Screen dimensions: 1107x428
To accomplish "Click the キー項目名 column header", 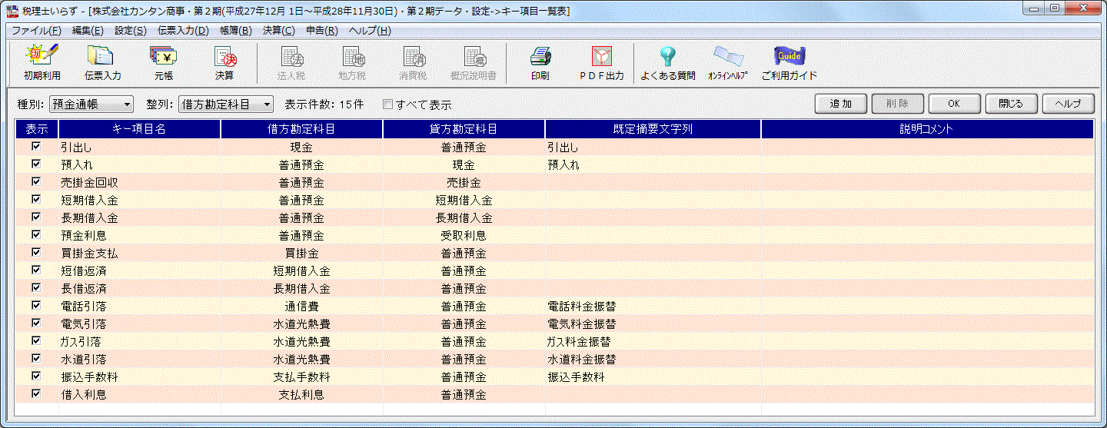I will coord(139,129).
